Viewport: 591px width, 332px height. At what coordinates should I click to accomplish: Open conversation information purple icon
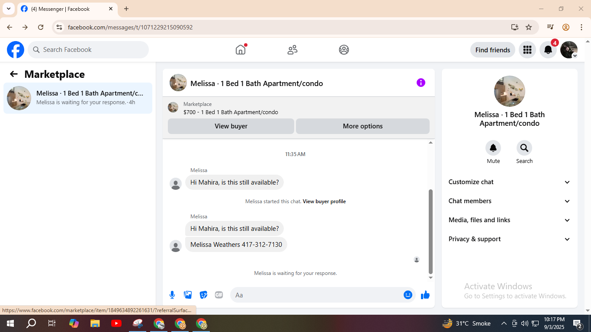[x=421, y=83]
